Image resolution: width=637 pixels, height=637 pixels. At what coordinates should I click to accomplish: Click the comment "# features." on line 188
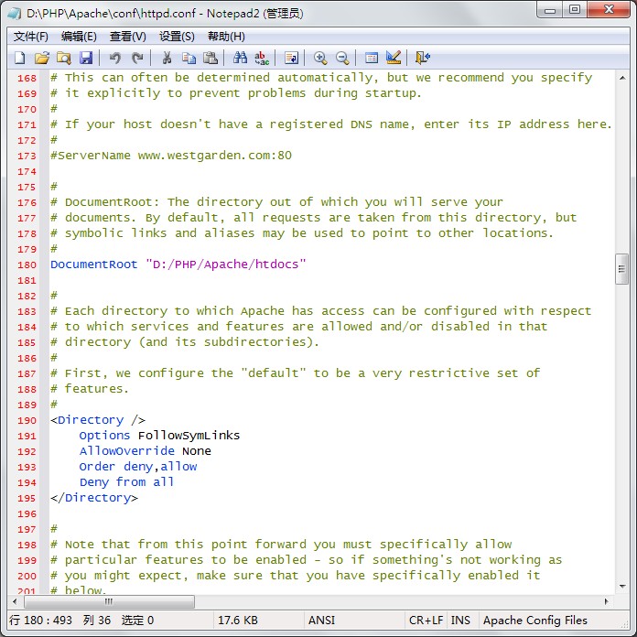point(90,389)
